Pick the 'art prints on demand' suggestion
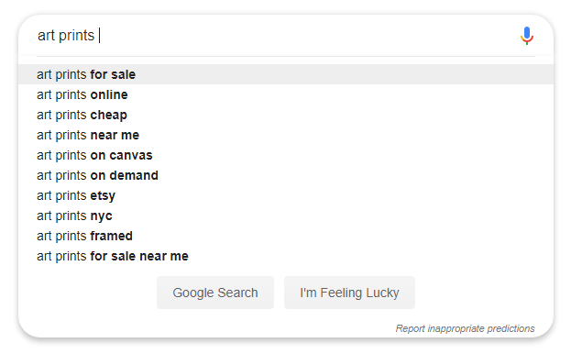This screenshot has height=354, width=571. coord(286,175)
